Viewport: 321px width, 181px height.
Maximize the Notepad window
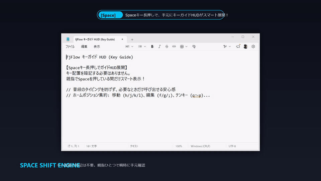[x=243, y=37]
